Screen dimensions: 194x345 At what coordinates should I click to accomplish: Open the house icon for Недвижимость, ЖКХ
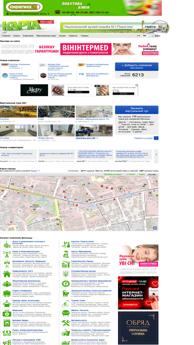pyautogui.click(x=7, y=274)
